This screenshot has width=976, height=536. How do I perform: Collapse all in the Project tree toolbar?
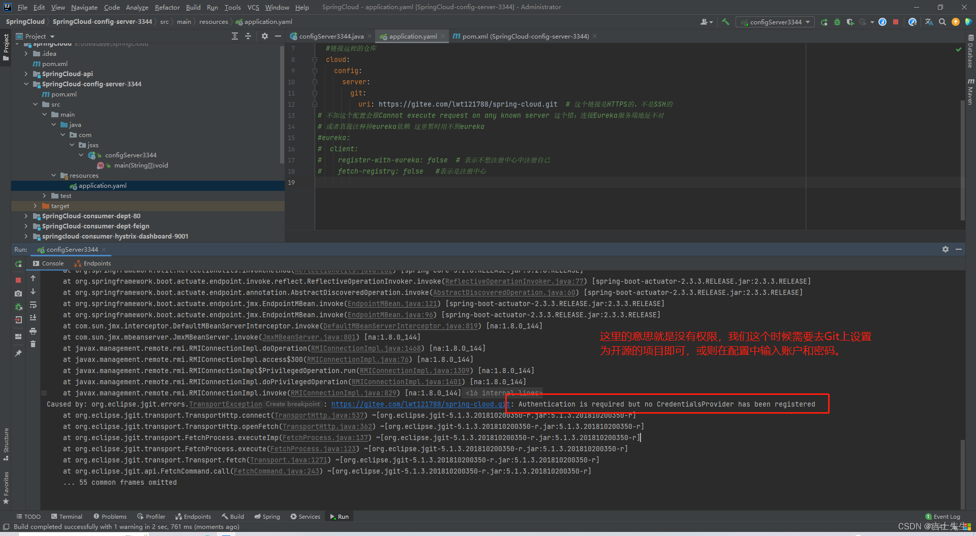click(x=248, y=36)
